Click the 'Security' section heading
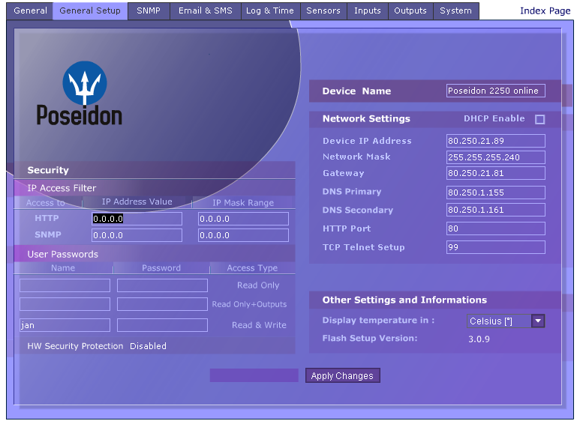 pyautogui.click(x=48, y=170)
